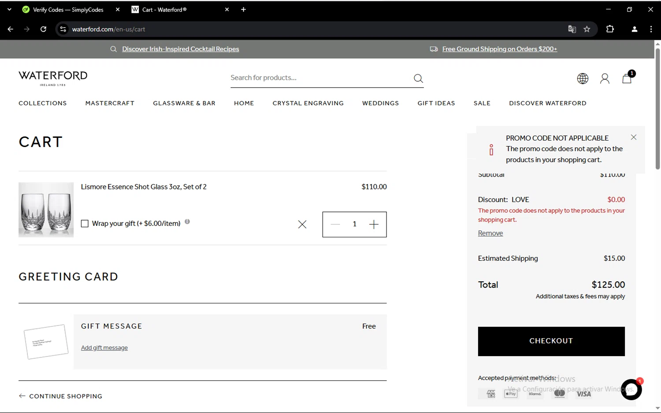
Task: Open the Glassware & Bar menu
Action: [x=184, y=103]
